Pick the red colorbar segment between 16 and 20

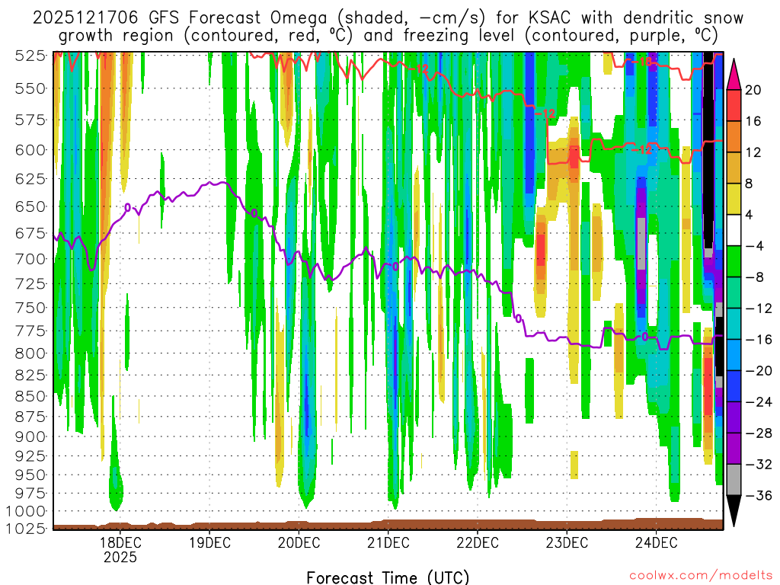tap(734, 105)
